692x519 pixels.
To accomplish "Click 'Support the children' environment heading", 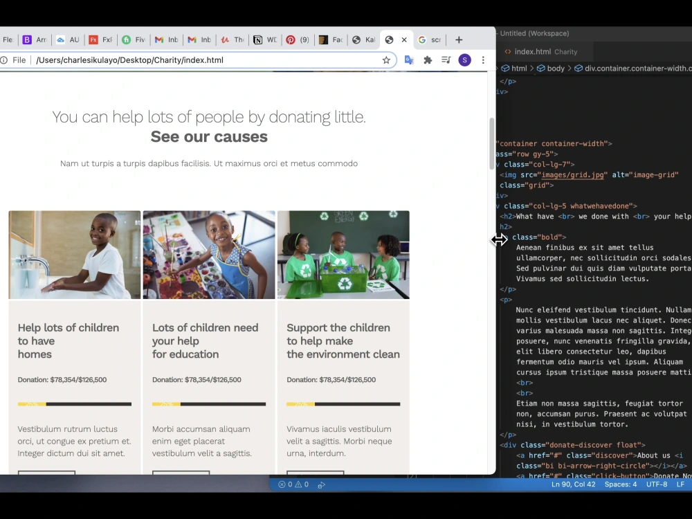I will [x=343, y=340].
